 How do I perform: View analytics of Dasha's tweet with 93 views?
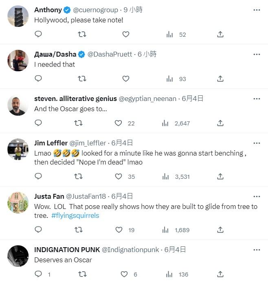pos(170,79)
